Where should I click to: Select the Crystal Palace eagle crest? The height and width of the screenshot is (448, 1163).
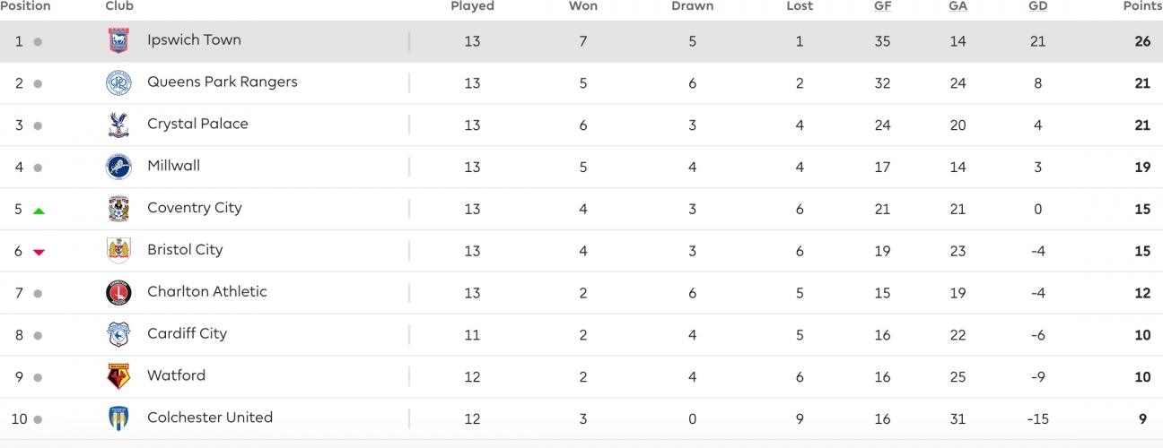pos(118,125)
